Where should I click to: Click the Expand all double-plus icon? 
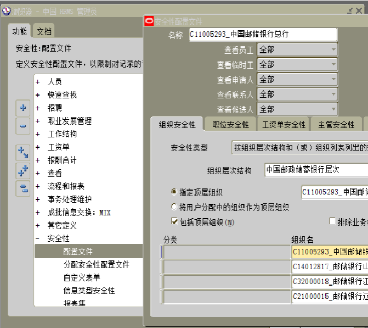click(23, 170)
